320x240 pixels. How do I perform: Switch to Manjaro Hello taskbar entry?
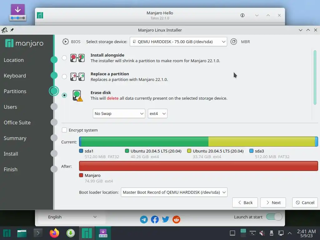(x=87, y=233)
